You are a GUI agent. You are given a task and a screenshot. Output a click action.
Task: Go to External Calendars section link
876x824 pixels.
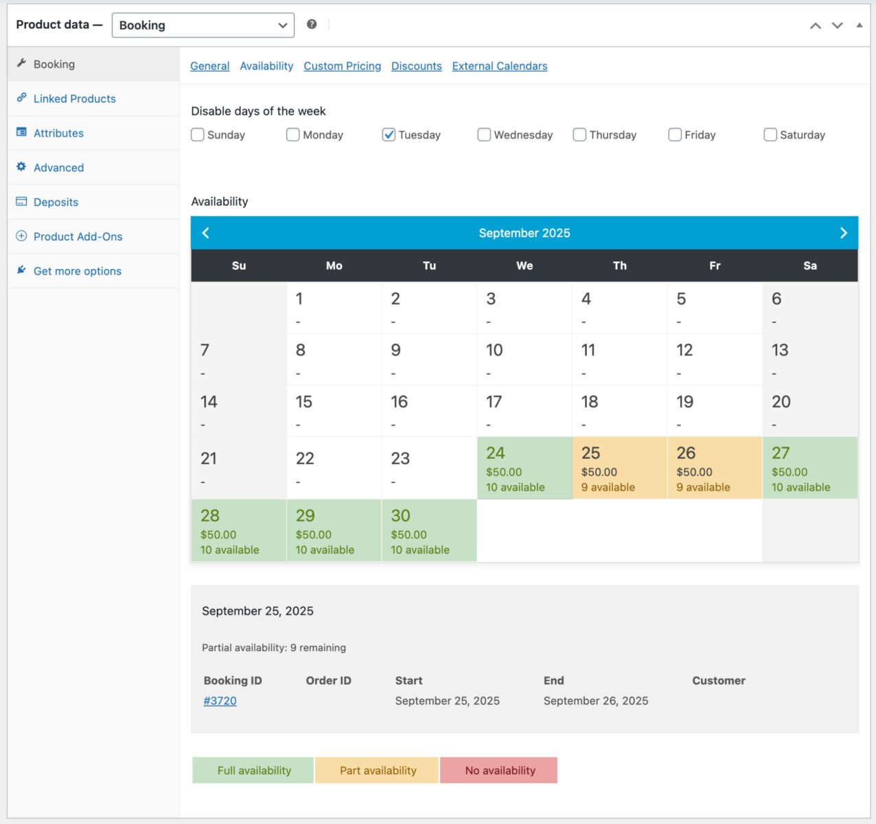pos(499,66)
